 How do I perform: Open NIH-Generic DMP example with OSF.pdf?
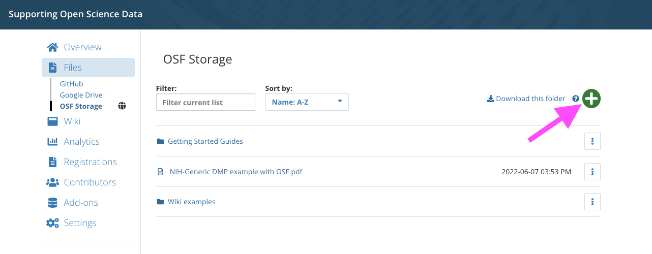(236, 172)
